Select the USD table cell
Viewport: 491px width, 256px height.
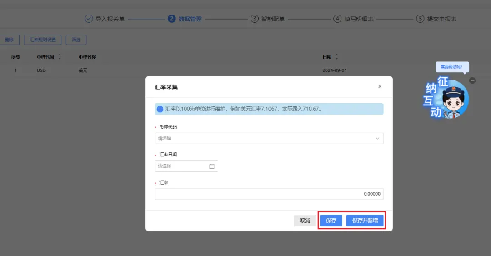(41, 70)
